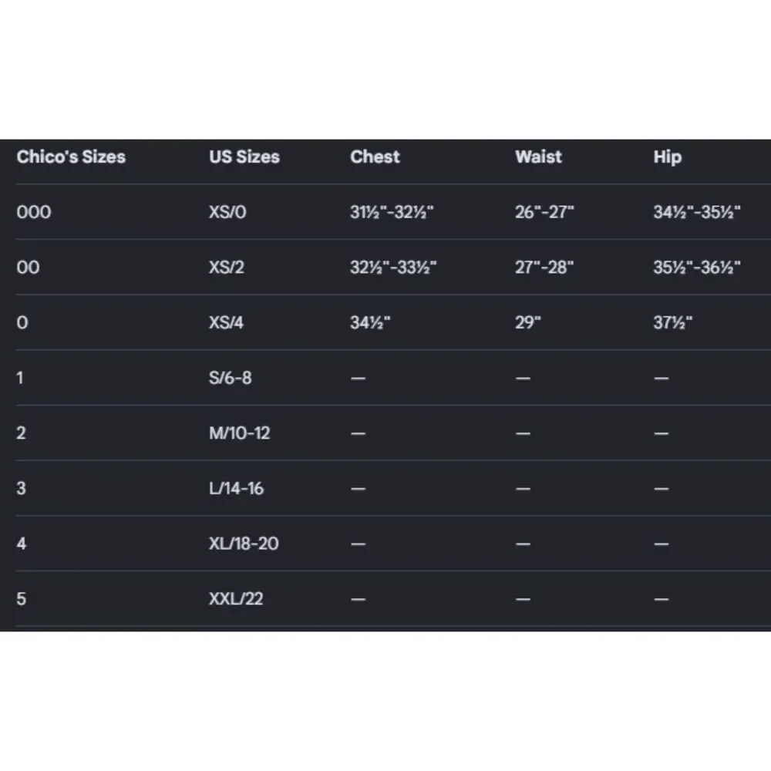
Task: Select the XXL/22 size cell
Action: [236, 599]
